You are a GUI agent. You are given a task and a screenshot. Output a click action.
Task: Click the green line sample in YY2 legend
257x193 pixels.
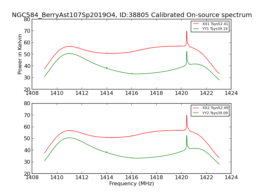[196, 113]
